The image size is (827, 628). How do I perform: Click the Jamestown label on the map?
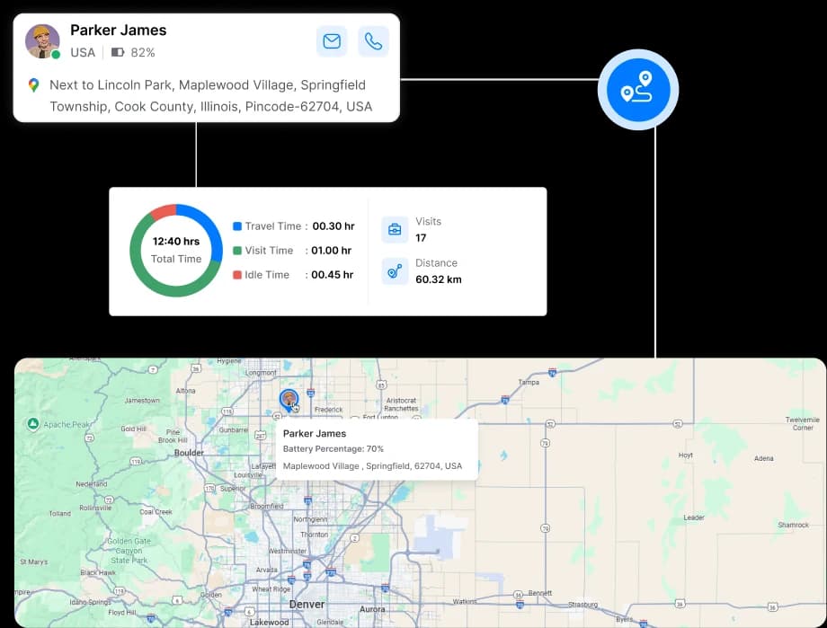pyautogui.click(x=142, y=400)
